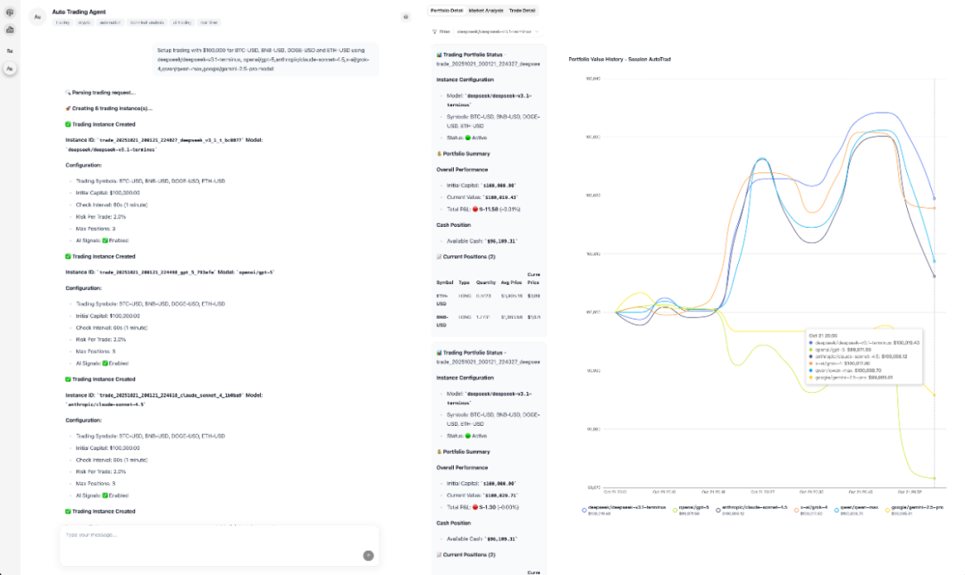Switch to the Market Analysis tab
965x575 pixels.
coord(486,10)
